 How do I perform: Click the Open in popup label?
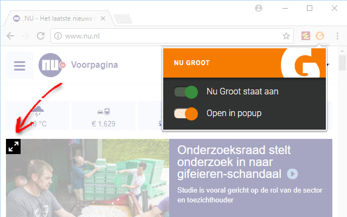(x=234, y=113)
